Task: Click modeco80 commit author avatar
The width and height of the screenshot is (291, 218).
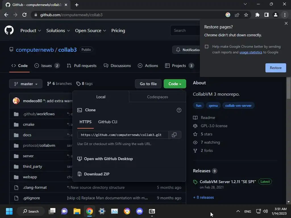Action: 16,101
